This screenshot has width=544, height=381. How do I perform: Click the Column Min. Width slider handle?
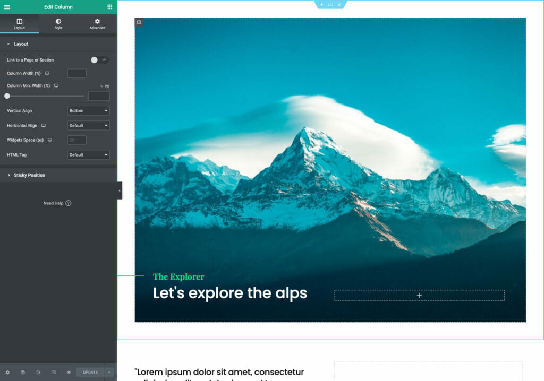(7, 96)
